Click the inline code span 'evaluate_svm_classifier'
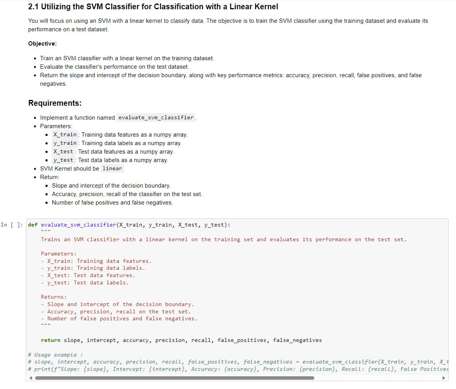 pyautogui.click(x=156, y=117)
